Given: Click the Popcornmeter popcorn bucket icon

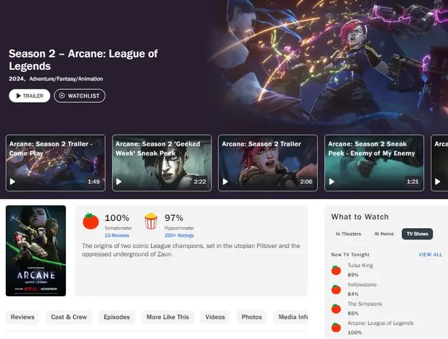Looking at the screenshot, I should pos(151,221).
